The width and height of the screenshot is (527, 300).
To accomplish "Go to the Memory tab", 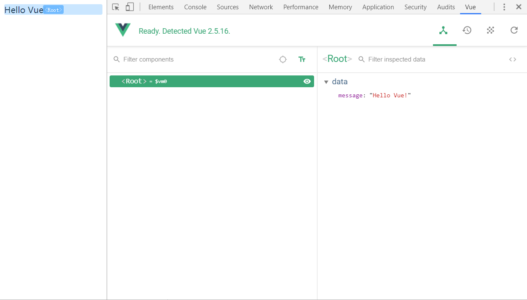I will (340, 7).
